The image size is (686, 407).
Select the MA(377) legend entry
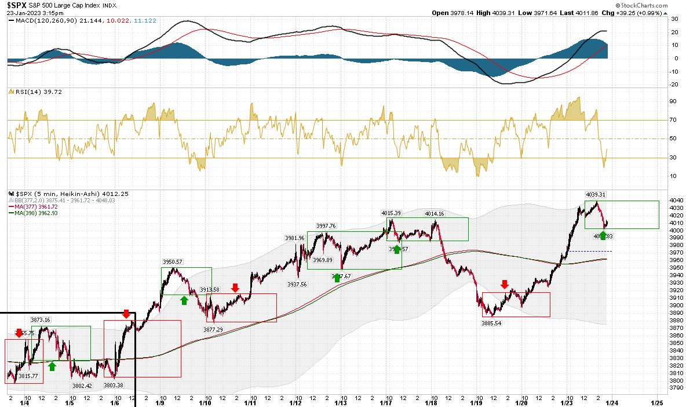[33, 206]
